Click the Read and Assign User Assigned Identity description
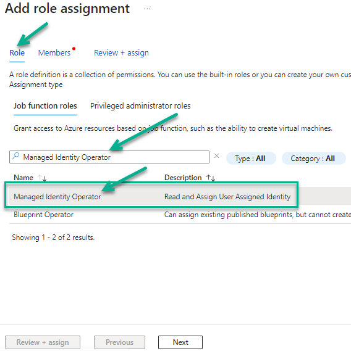This screenshot has height=351, width=351. pyautogui.click(x=227, y=197)
